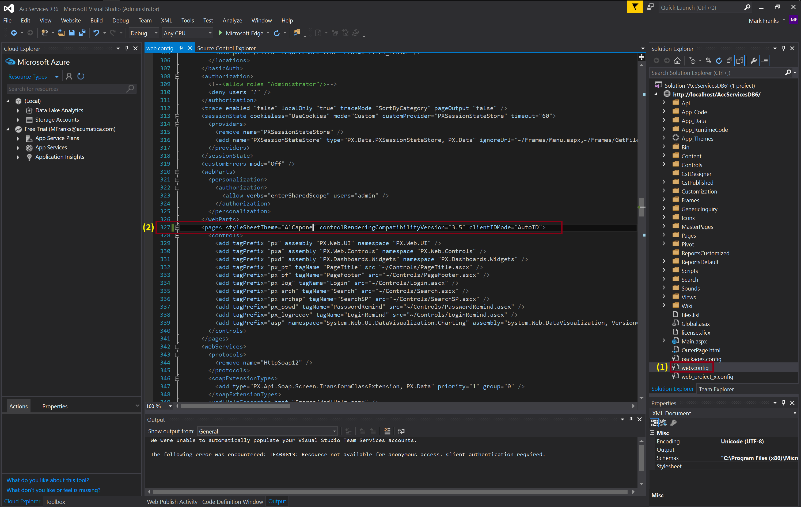Viewport: 801px width, 507px height.
Task: Open the Properties tab in Cloud Explorer
Action: (x=55, y=406)
